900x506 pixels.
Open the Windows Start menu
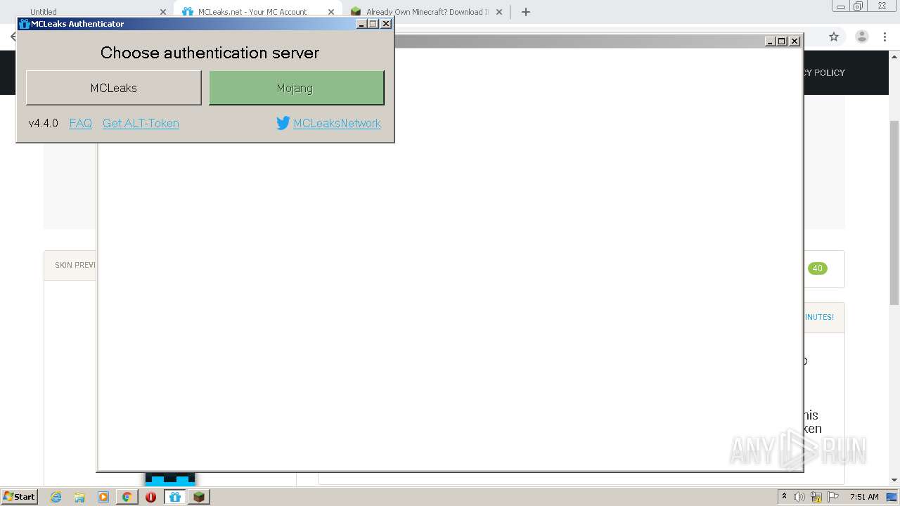point(19,496)
